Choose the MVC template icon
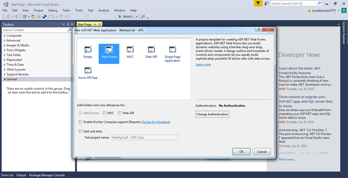The image size is (348, 178). click(x=130, y=50)
